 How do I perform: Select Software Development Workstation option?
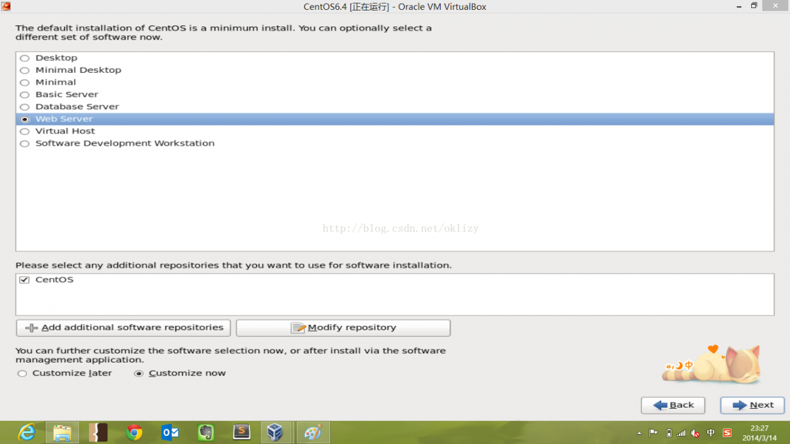point(25,144)
